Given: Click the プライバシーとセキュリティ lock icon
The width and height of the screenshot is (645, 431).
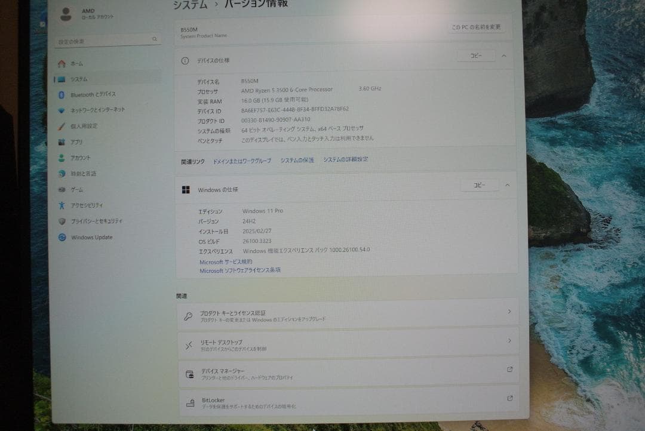Looking at the screenshot, I should pos(62,221).
